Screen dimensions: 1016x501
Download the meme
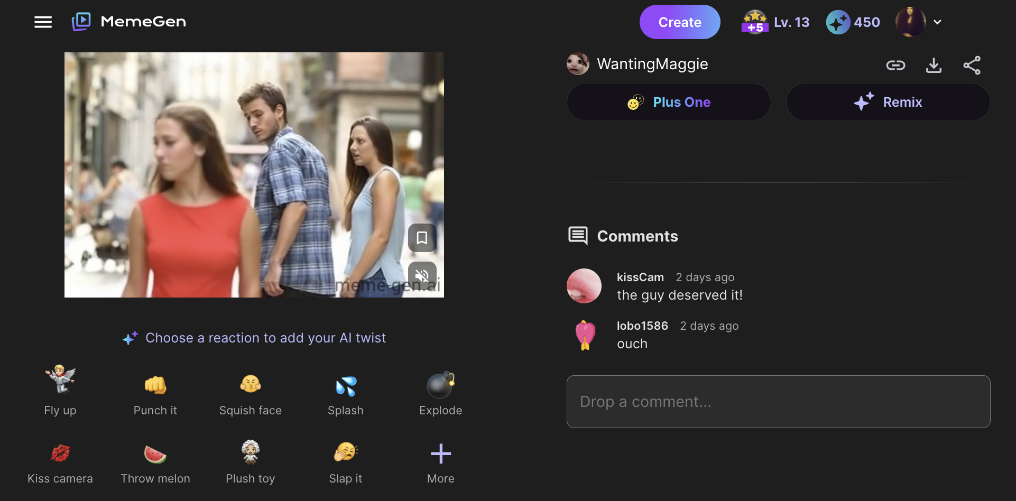(x=934, y=64)
